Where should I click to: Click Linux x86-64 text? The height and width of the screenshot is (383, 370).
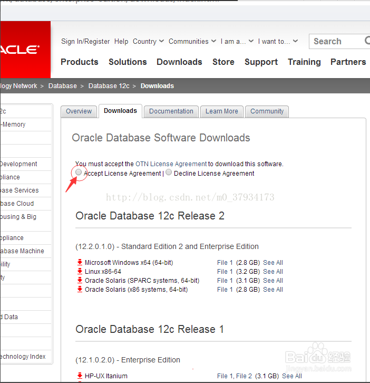tap(103, 272)
